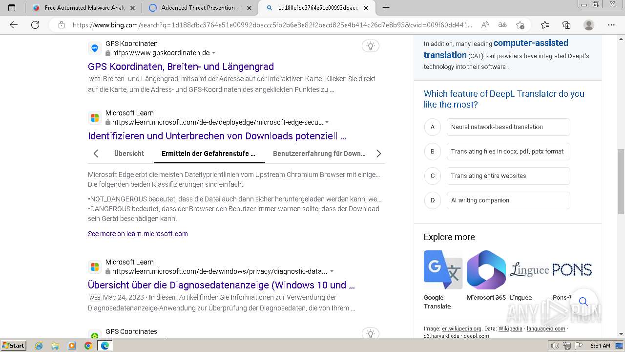Open a new browser tab
The width and height of the screenshot is (625, 352).
[x=386, y=8]
